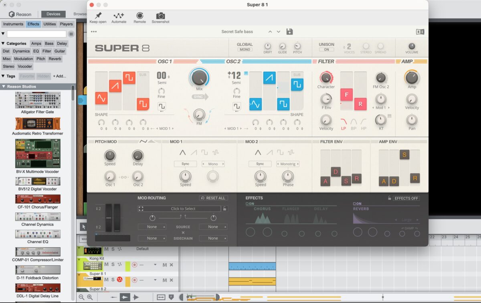The height and width of the screenshot is (303, 481).
Task: Choose the MOD 1 triangle waveform
Action: pos(183,152)
